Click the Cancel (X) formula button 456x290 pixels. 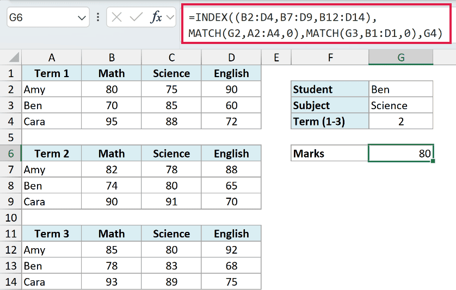pyautogui.click(x=116, y=17)
